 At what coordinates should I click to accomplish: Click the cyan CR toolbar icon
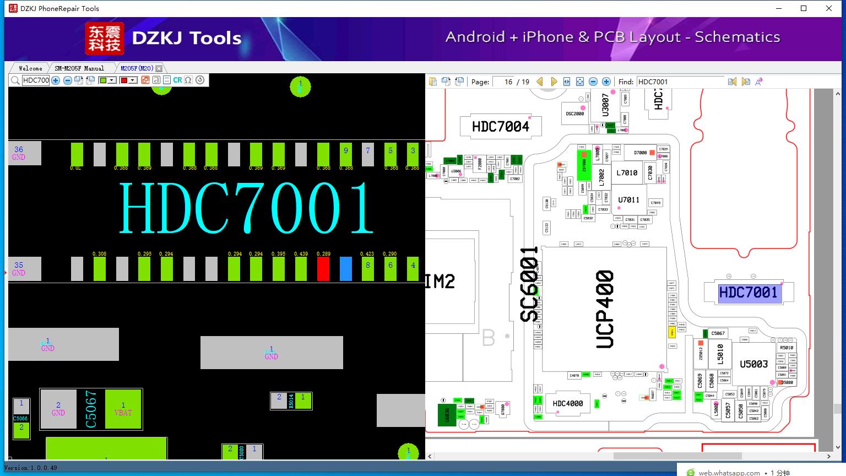[x=177, y=80]
